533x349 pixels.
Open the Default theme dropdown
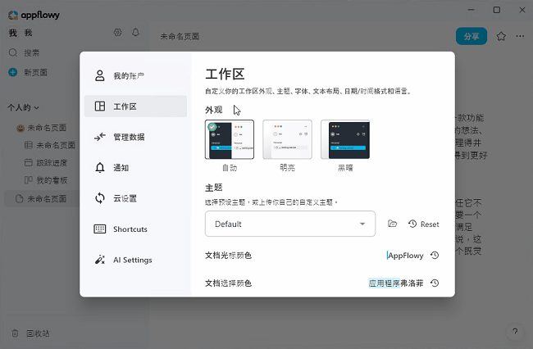point(289,224)
